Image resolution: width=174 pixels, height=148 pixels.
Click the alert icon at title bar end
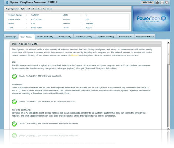167,3
